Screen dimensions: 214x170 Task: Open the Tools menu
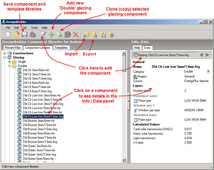tap(34, 28)
